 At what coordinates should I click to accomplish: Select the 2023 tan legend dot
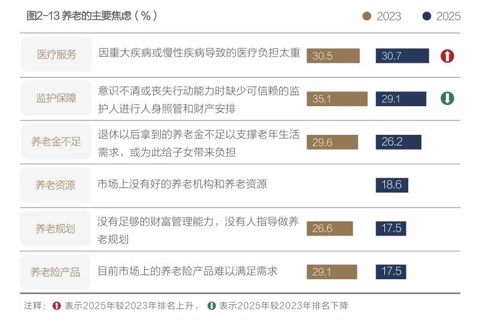pos(366,16)
